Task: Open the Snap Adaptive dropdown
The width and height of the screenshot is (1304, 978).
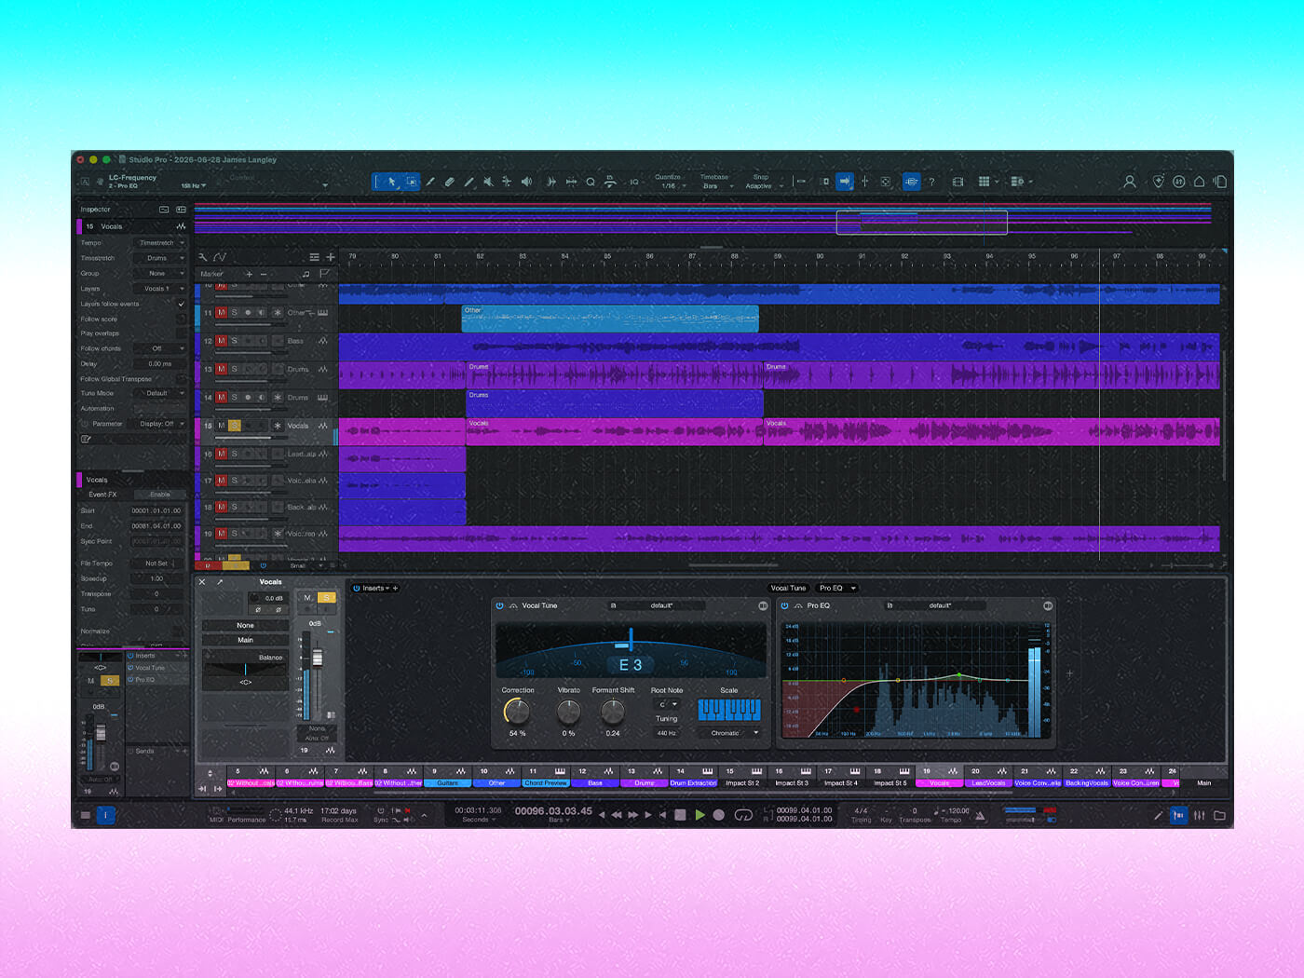Action: 763,185
